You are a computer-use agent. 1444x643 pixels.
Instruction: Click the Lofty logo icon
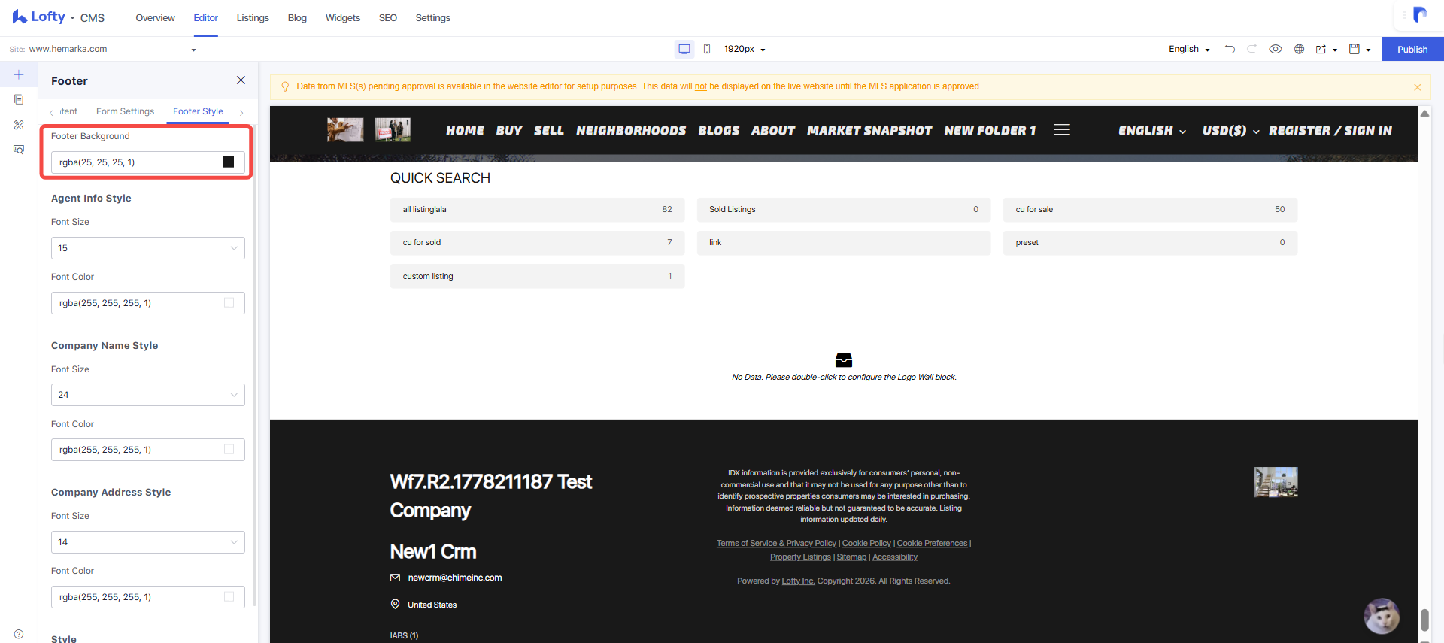(x=20, y=17)
